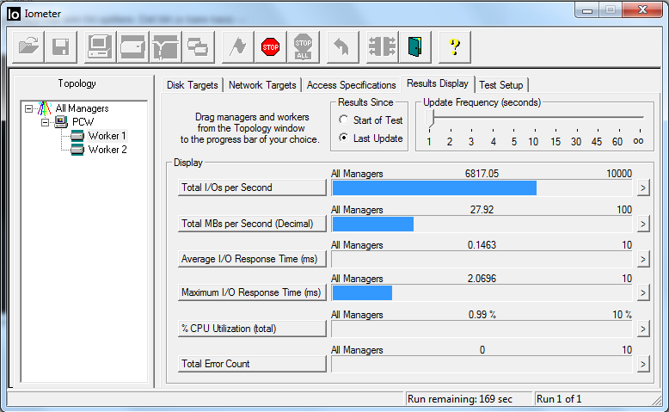Open arrow menu for Average I/O Response Time
The height and width of the screenshot is (412, 669).
coord(643,259)
